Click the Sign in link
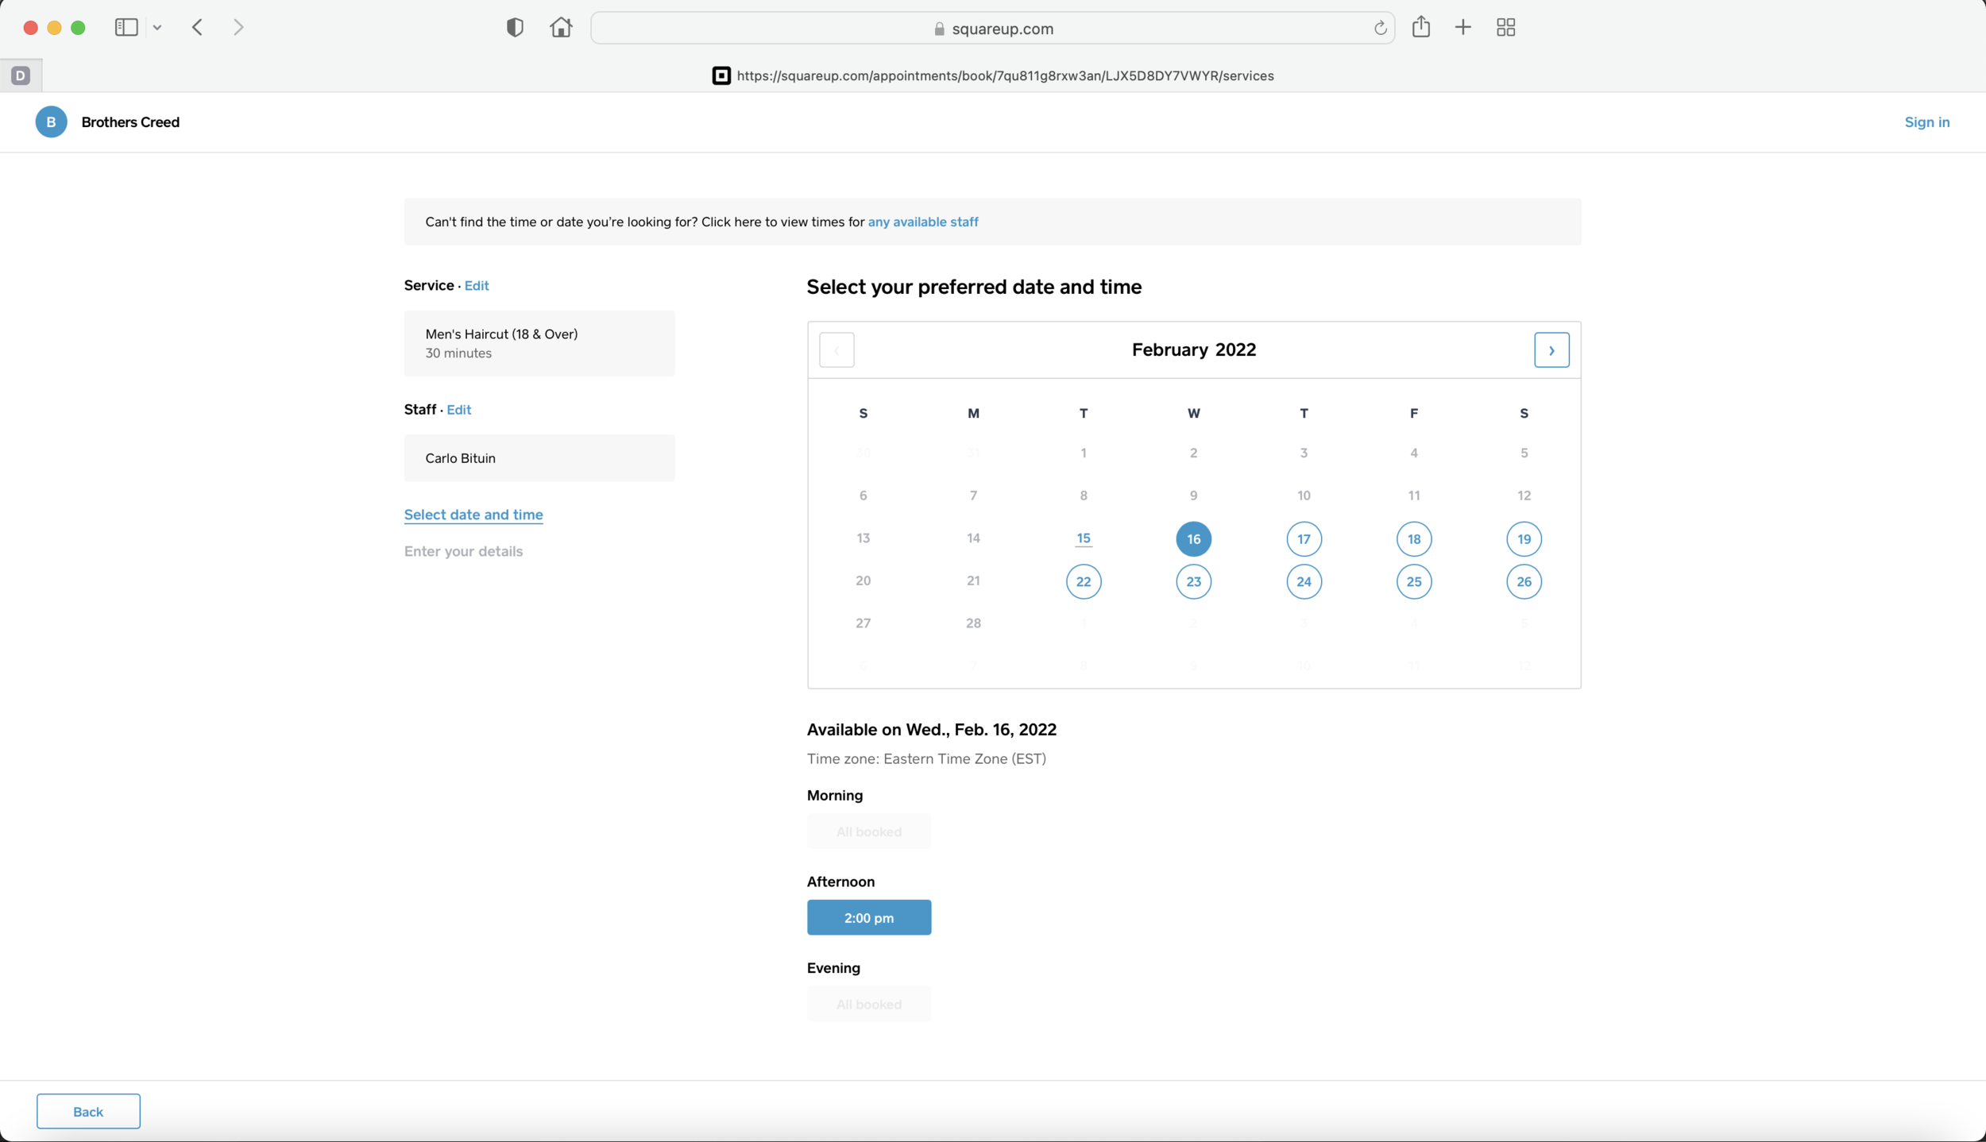 tap(1926, 122)
